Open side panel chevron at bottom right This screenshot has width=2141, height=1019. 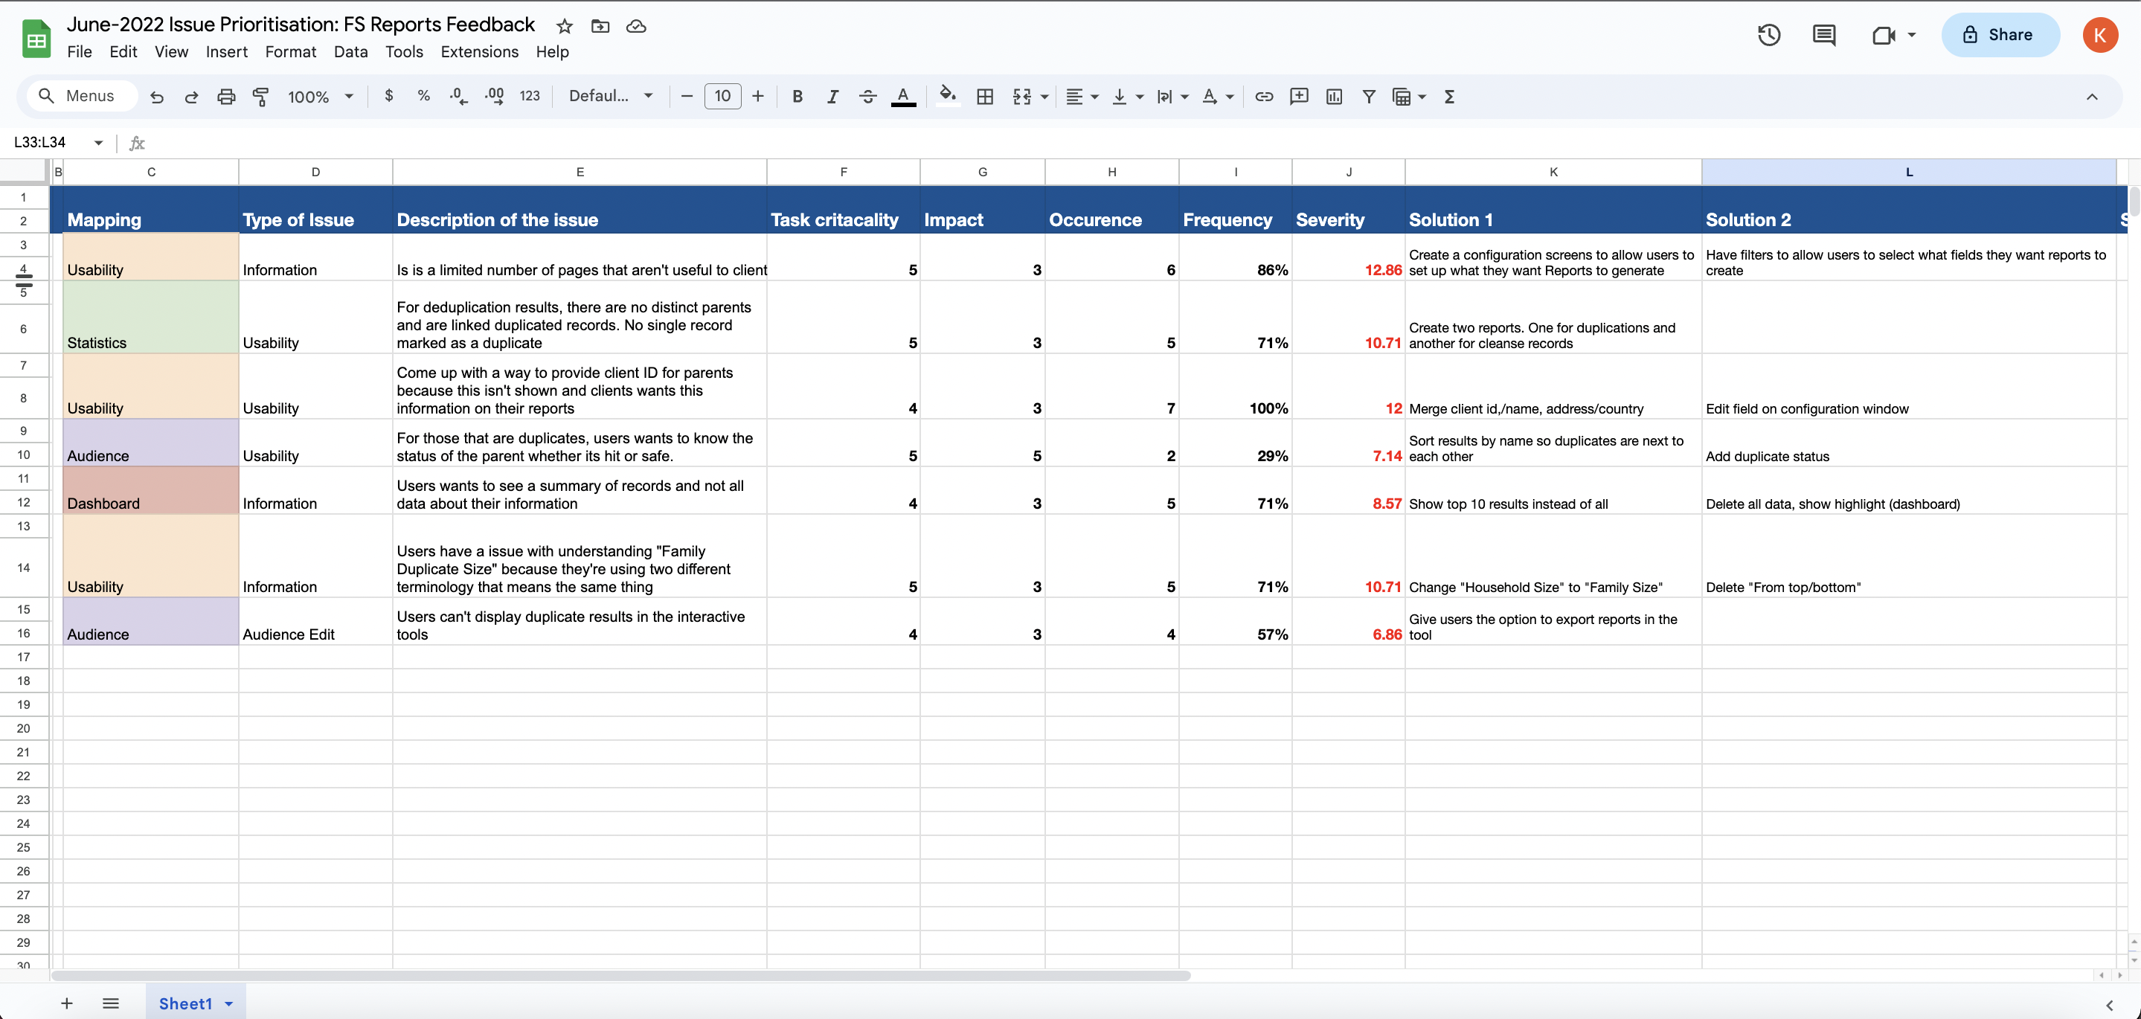(x=2110, y=1005)
